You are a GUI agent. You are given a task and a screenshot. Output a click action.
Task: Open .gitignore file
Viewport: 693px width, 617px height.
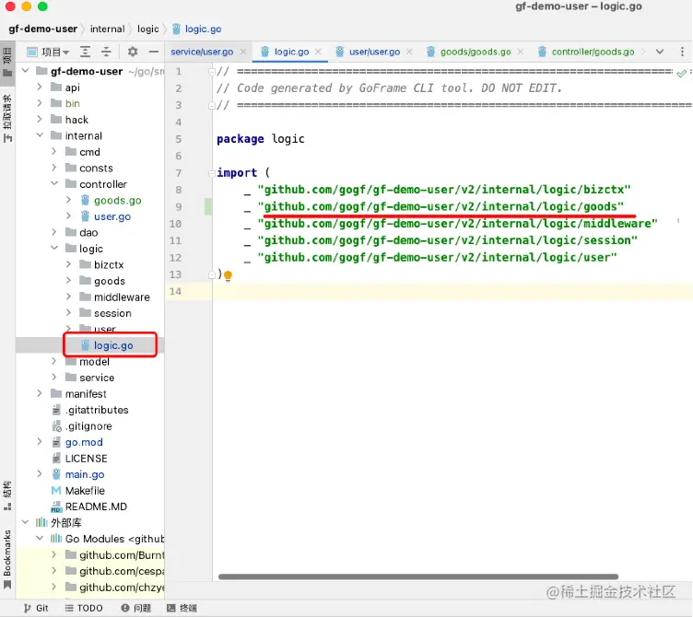(x=88, y=426)
